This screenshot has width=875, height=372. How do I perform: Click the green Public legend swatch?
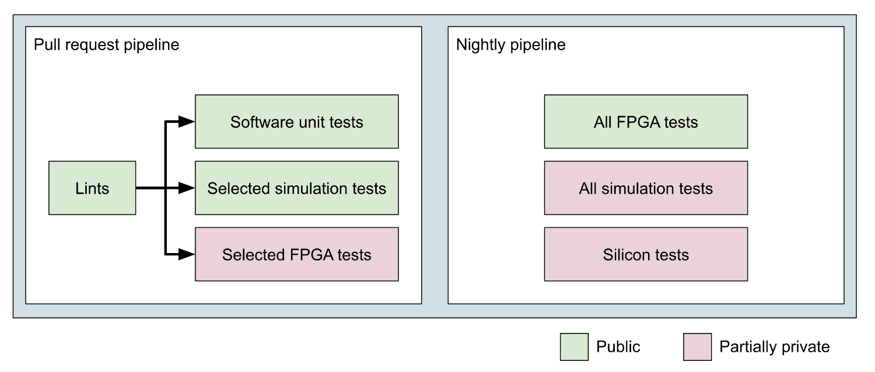574,347
